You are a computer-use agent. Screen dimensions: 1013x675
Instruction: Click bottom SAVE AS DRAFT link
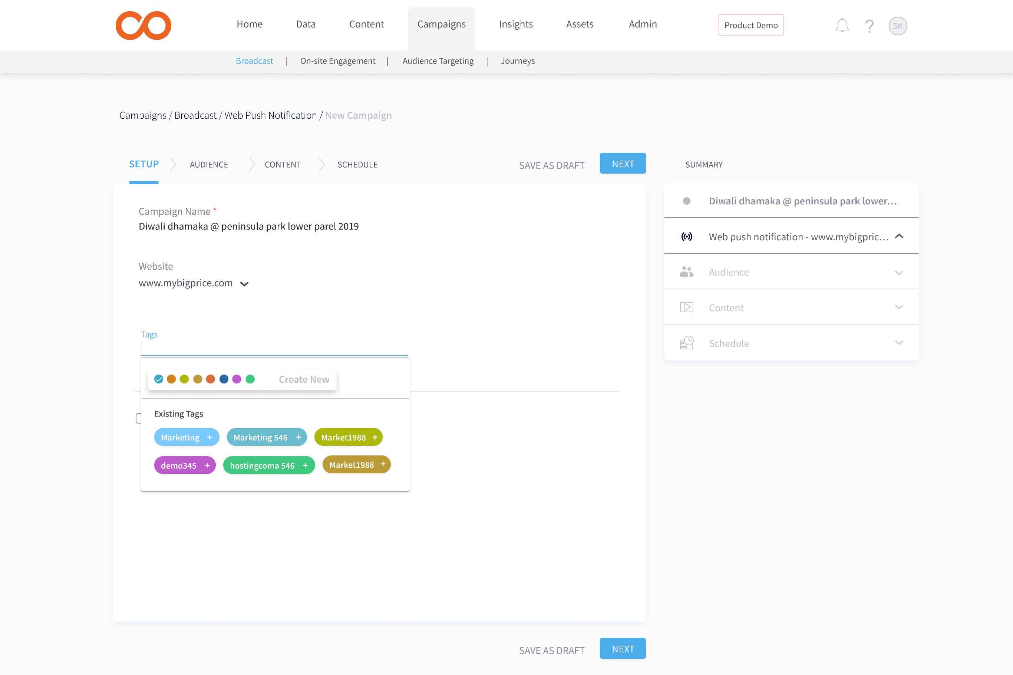point(551,650)
